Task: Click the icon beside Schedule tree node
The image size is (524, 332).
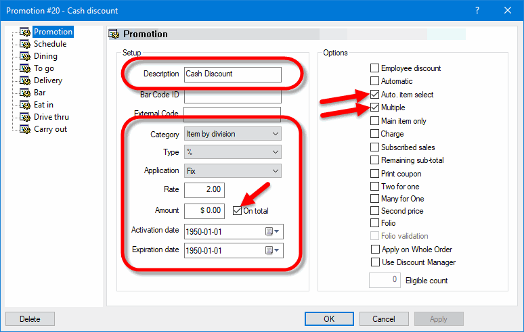Action: tap(26, 44)
